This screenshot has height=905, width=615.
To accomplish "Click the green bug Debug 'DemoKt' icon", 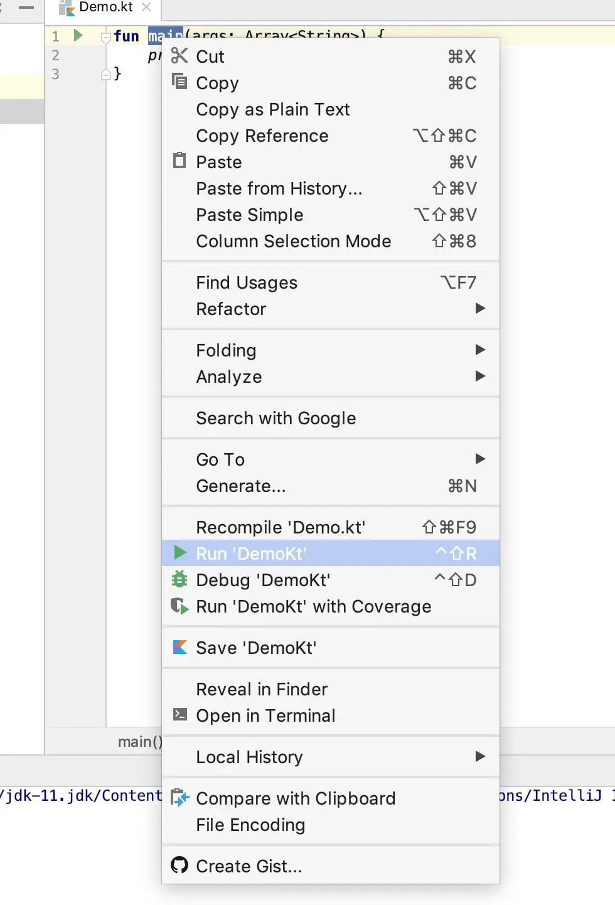I will tap(179, 579).
